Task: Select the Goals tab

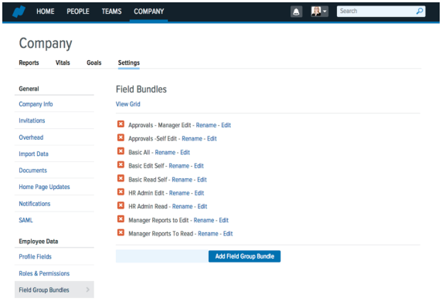Action: tap(93, 63)
